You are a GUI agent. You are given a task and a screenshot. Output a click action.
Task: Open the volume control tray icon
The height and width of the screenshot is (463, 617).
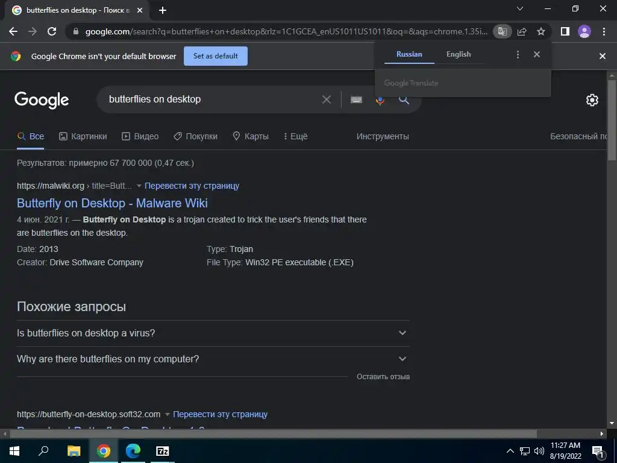pos(539,451)
